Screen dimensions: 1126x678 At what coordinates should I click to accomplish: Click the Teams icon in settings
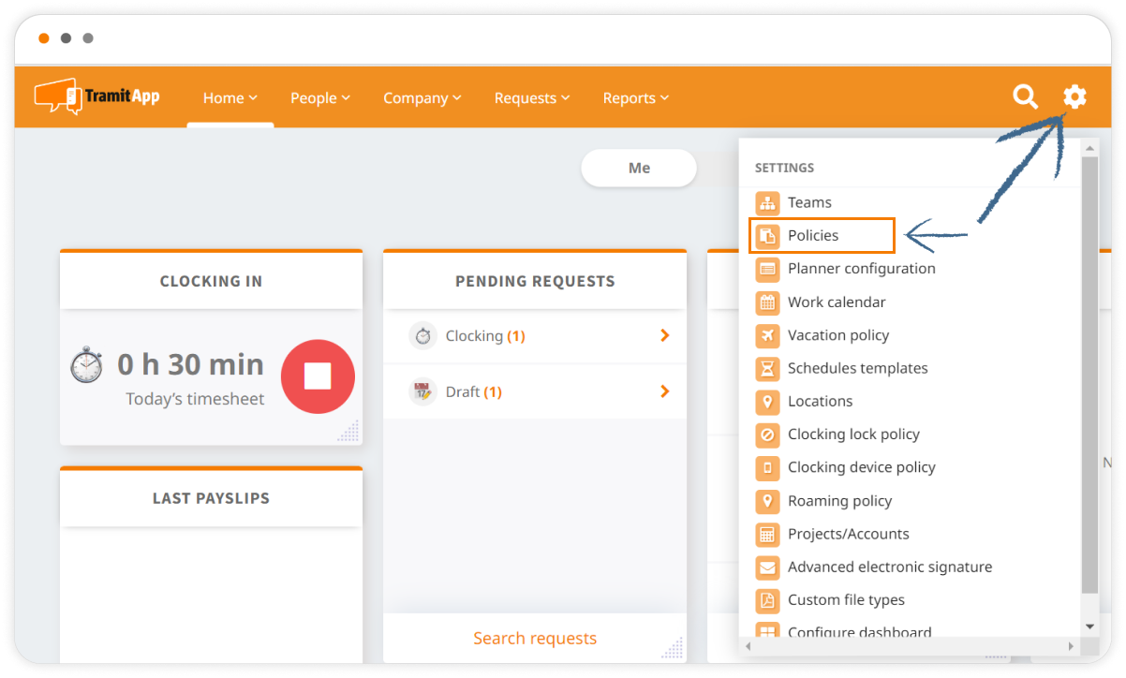pyautogui.click(x=767, y=202)
